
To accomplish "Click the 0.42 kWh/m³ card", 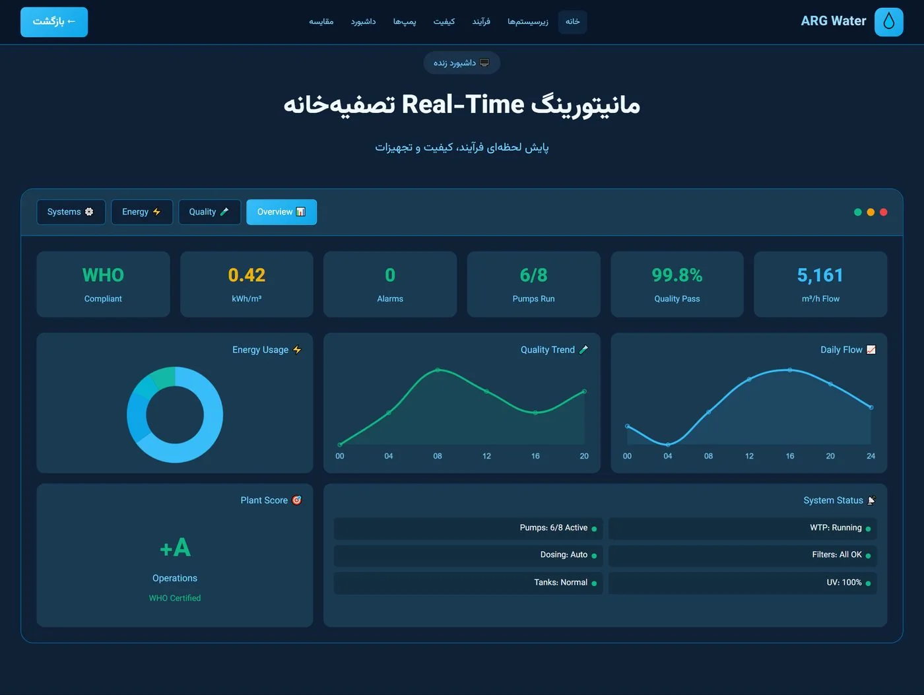I will tap(247, 284).
